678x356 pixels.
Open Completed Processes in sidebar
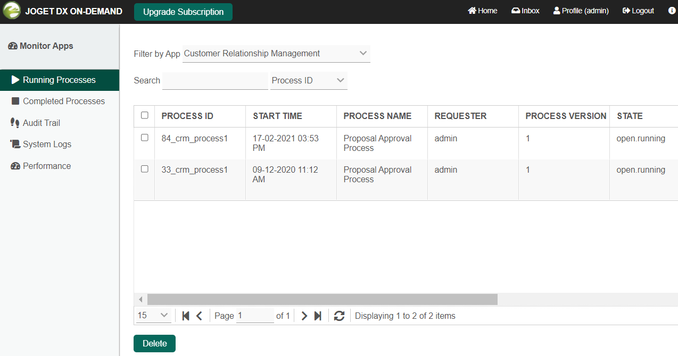(63, 101)
